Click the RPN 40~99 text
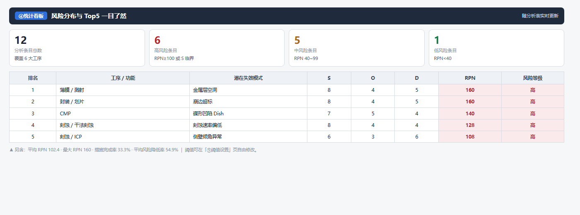Viewport: 580px width, 215px height. point(306,58)
